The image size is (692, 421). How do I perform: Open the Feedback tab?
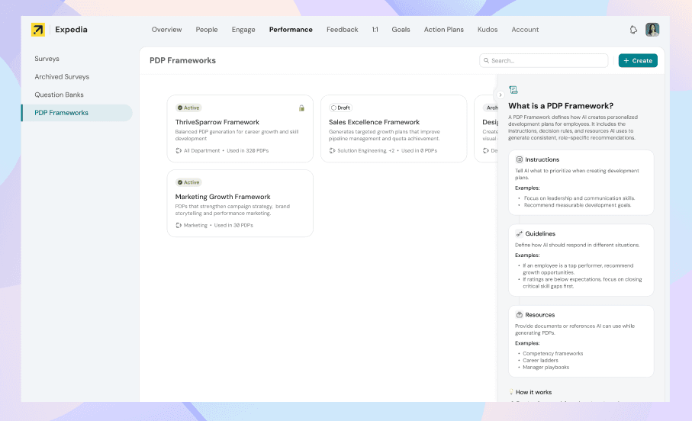342,30
